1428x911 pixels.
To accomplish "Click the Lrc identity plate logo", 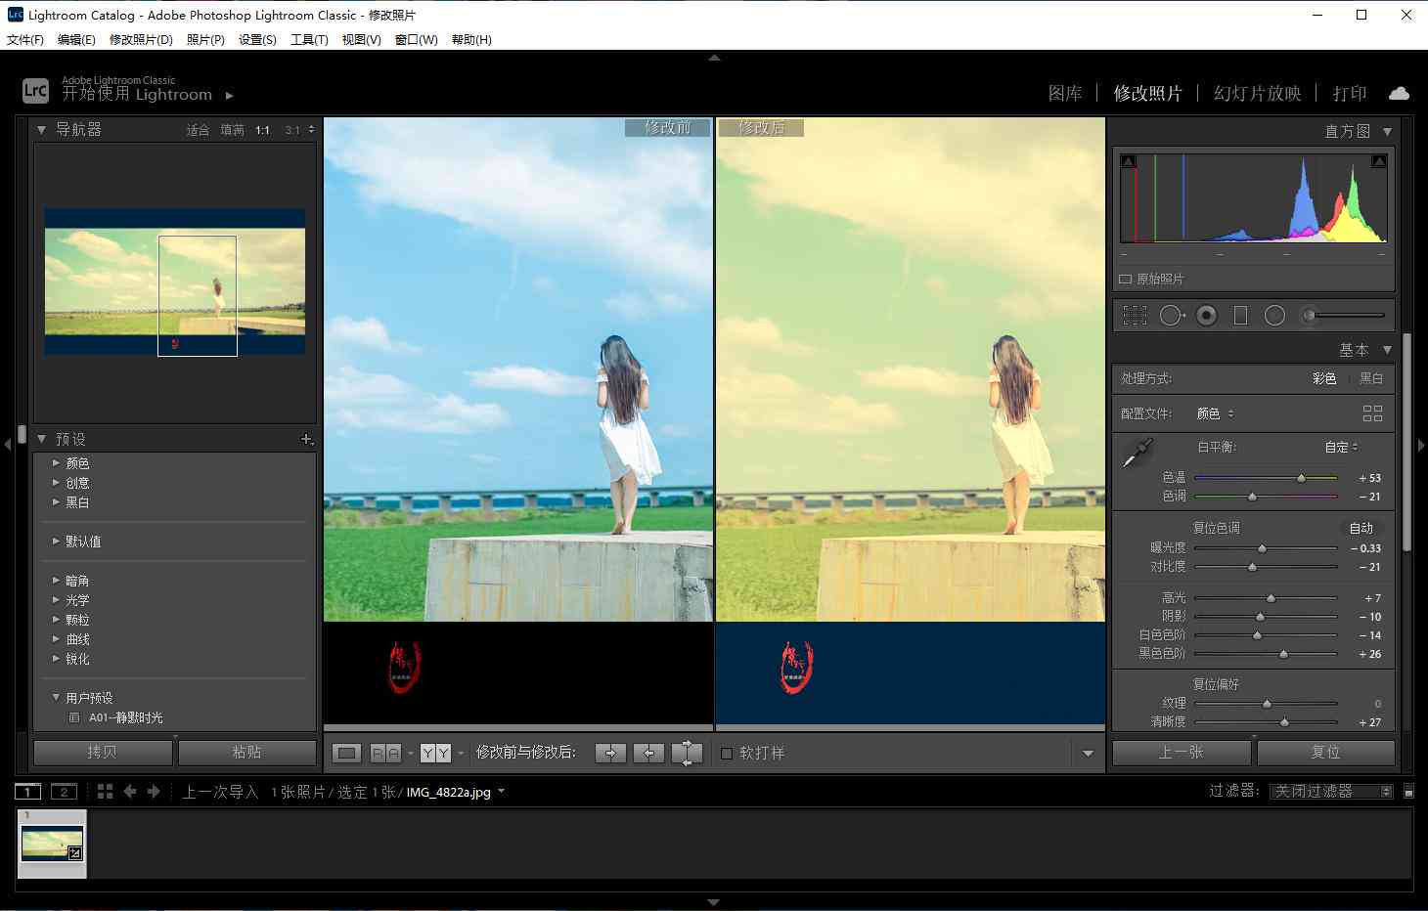I will [x=35, y=91].
